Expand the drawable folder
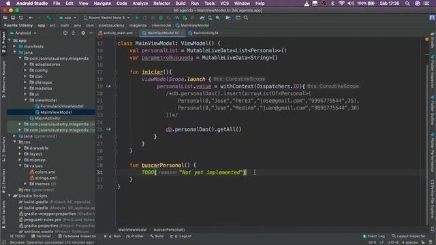This screenshot has height=245, width=436. 20,148
